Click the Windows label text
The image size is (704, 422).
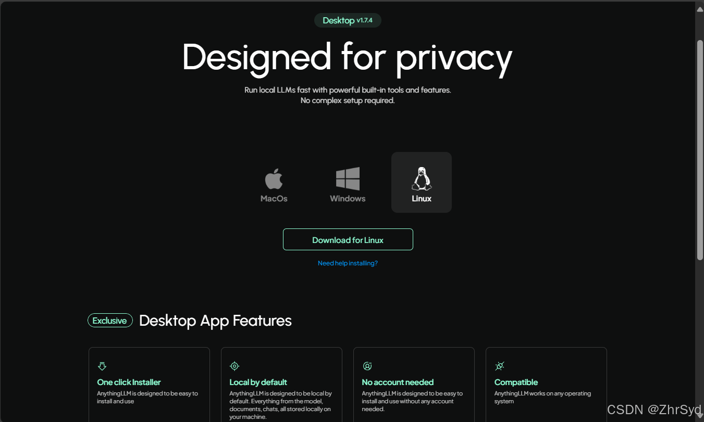(348, 199)
